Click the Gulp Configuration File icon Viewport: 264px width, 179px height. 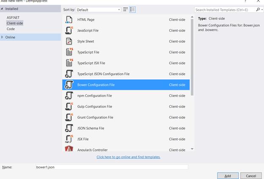coord(69,106)
